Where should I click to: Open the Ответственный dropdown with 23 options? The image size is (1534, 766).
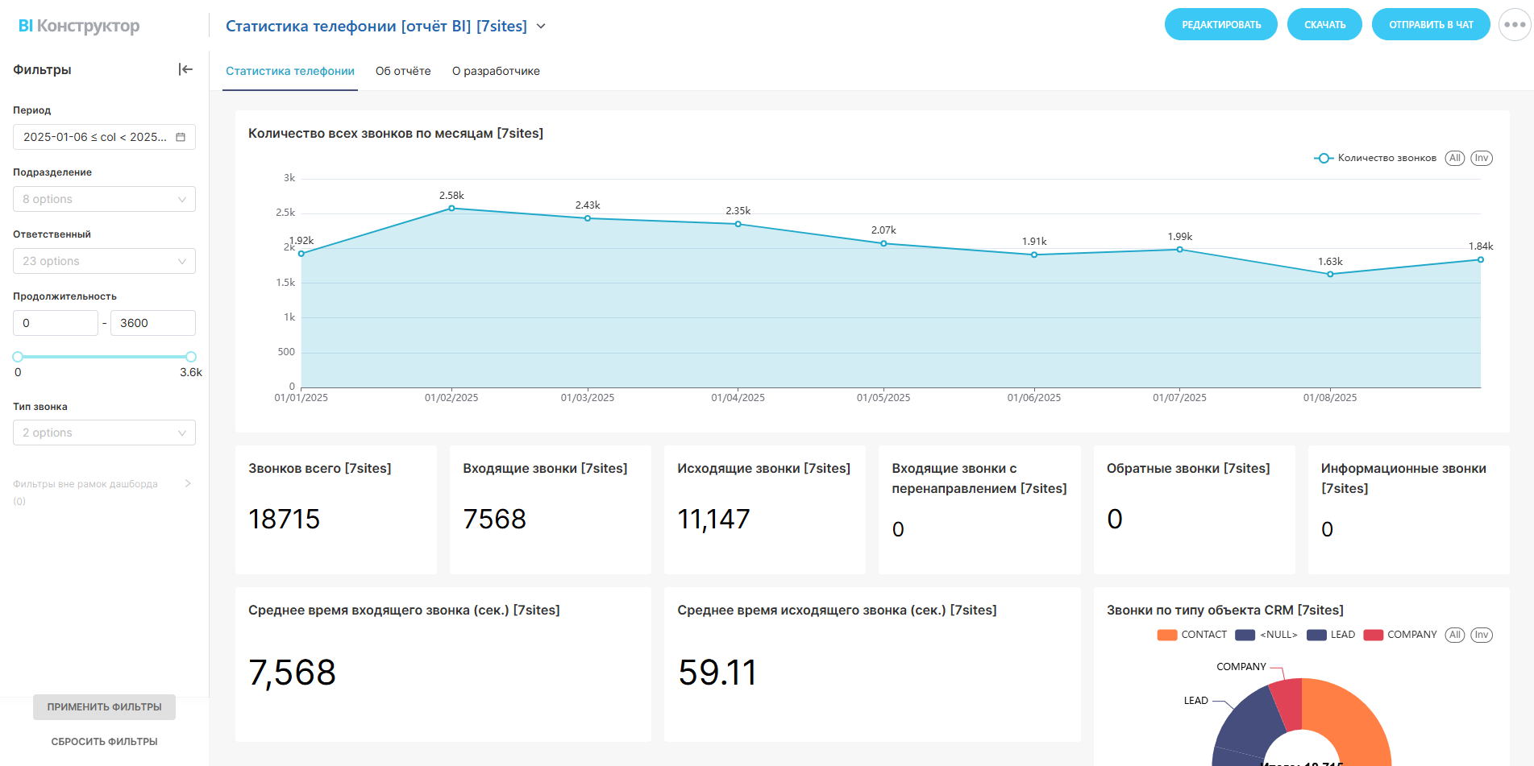[104, 261]
